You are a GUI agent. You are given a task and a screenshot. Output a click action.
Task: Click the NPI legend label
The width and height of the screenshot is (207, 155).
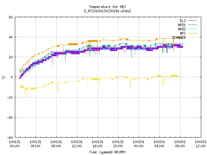point(183,33)
